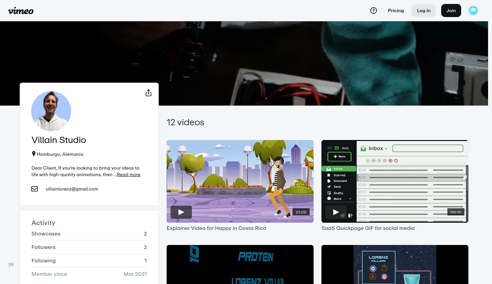
Task: Click the Vimeo logo
Action: point(20,10)
